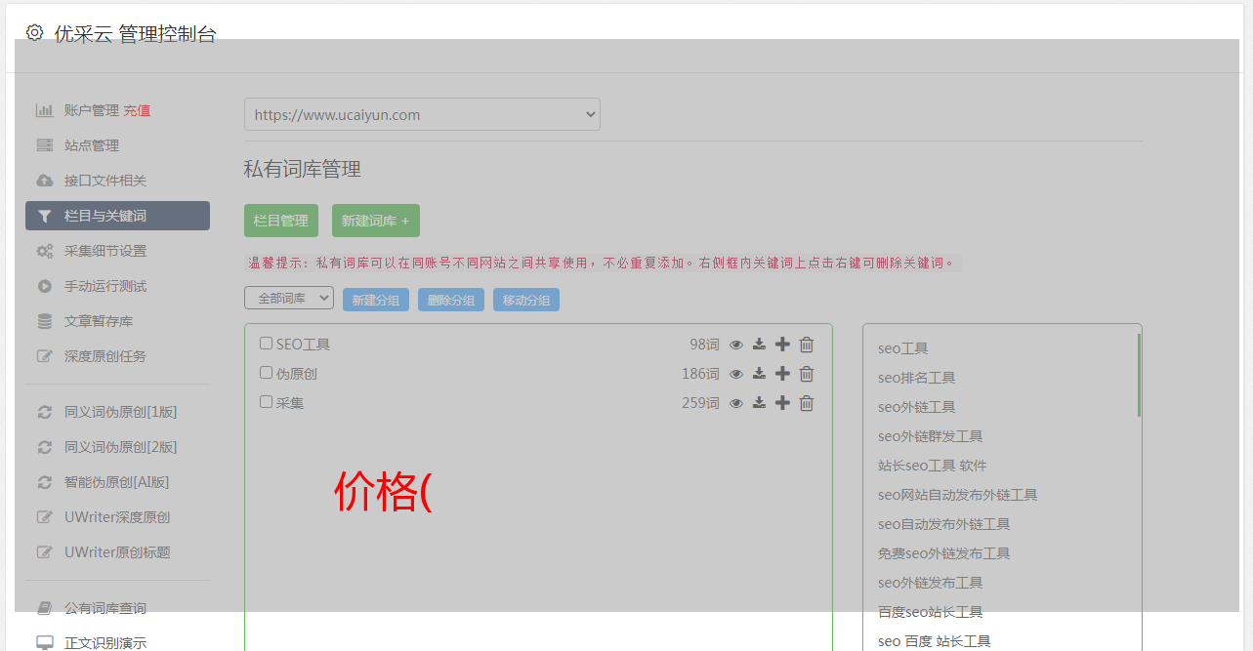The height and width of the screenshot is (651, 1253).
Task: Click the 正文识别演示 monitor icon
Action: 45,643
